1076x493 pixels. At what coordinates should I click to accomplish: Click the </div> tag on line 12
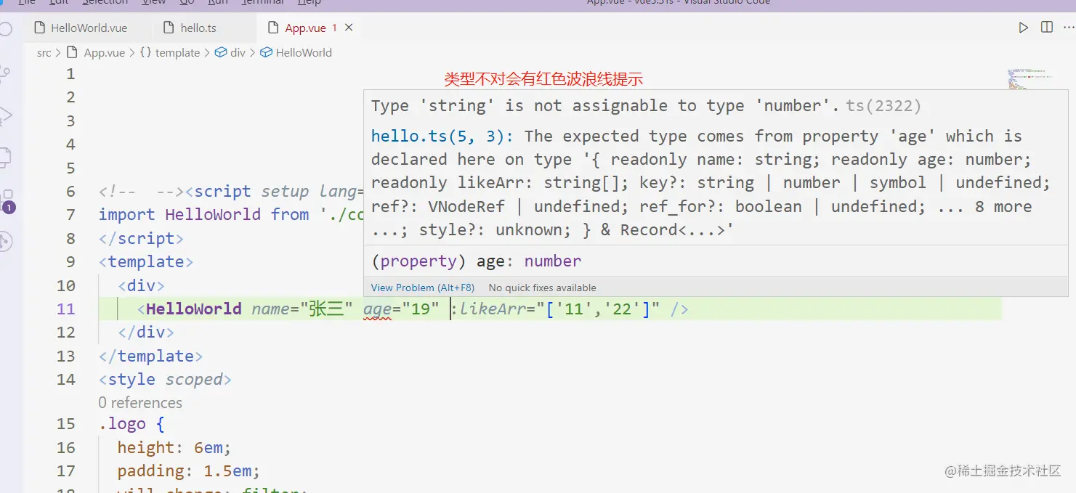point(146,333)
